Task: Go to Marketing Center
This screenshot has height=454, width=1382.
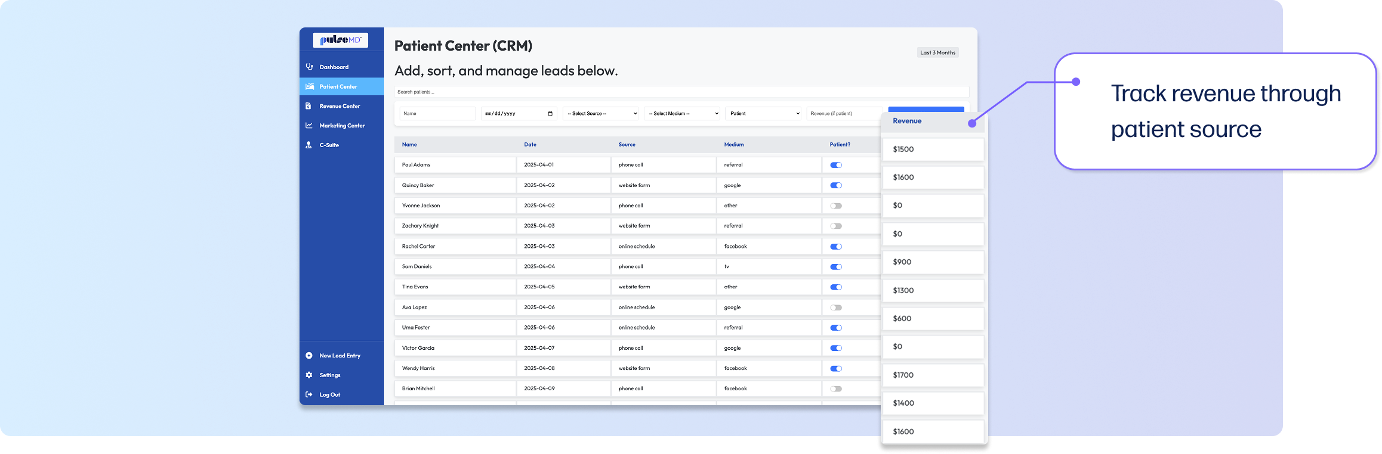Action: [341, 126]
